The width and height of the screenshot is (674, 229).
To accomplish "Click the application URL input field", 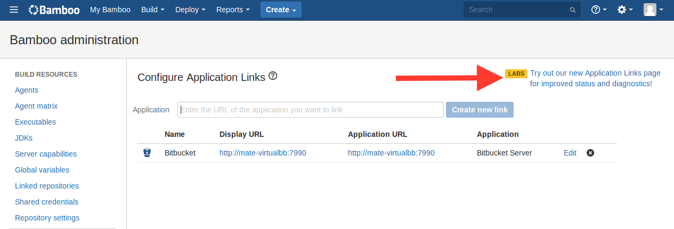I will [311, 110].
